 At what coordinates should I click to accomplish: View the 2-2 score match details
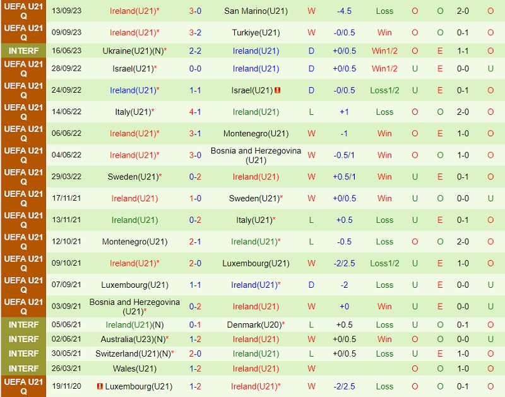click(195, 50)
